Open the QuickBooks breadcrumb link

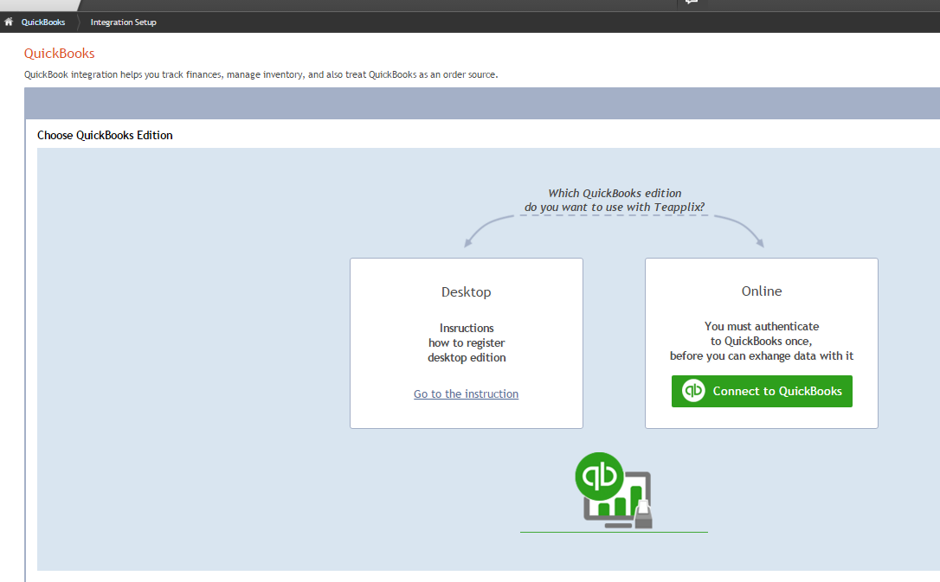43,22
